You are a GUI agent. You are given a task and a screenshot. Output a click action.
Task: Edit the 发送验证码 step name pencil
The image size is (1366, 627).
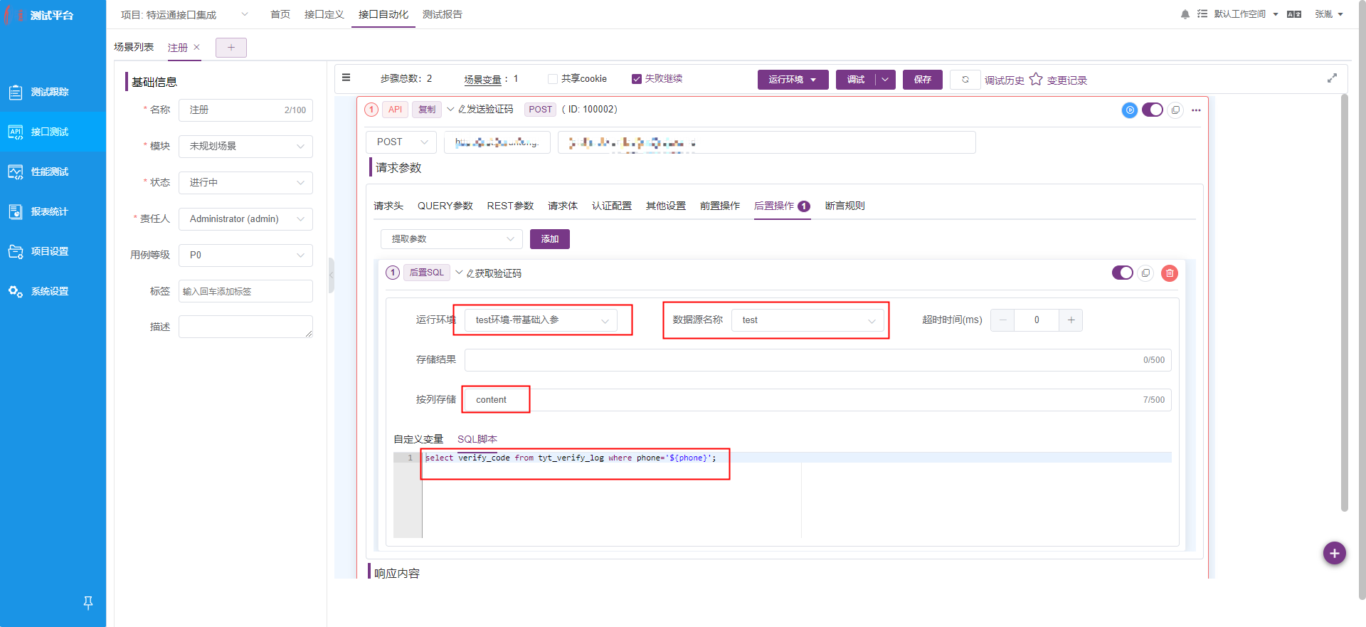click(x=462, y=110)
